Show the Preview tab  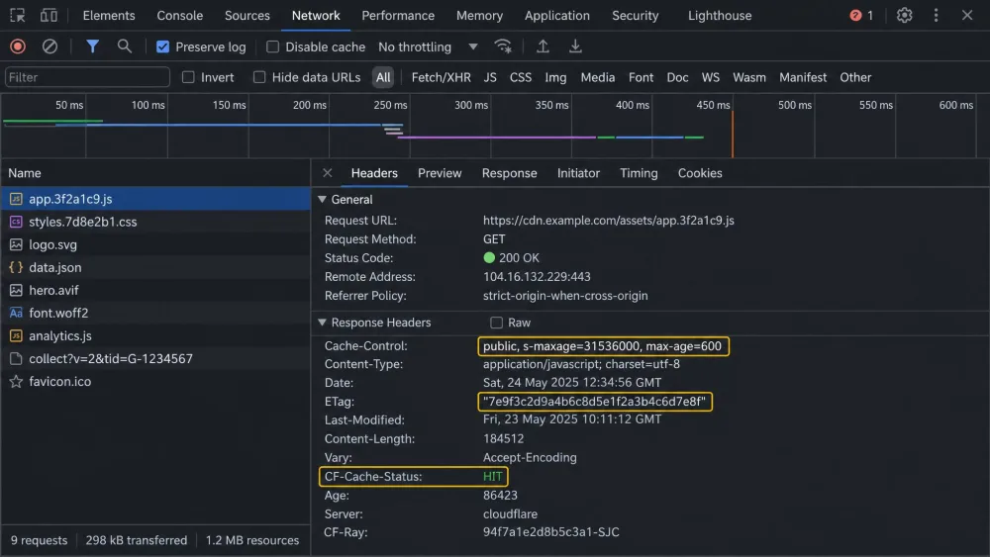[440, 173]
